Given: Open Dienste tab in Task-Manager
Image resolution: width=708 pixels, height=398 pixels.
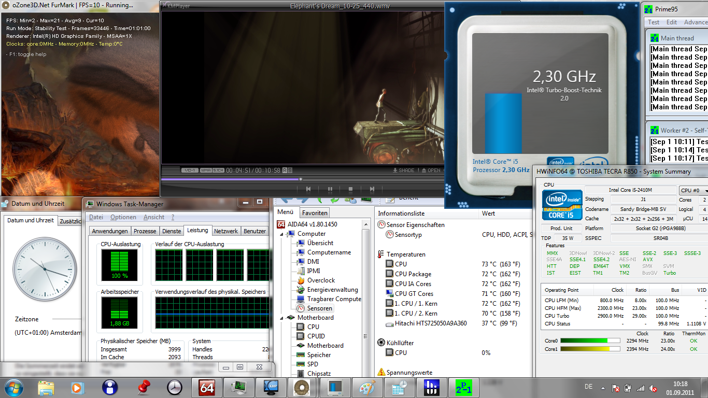Looking at the screenshot, I should click(172, 231).
